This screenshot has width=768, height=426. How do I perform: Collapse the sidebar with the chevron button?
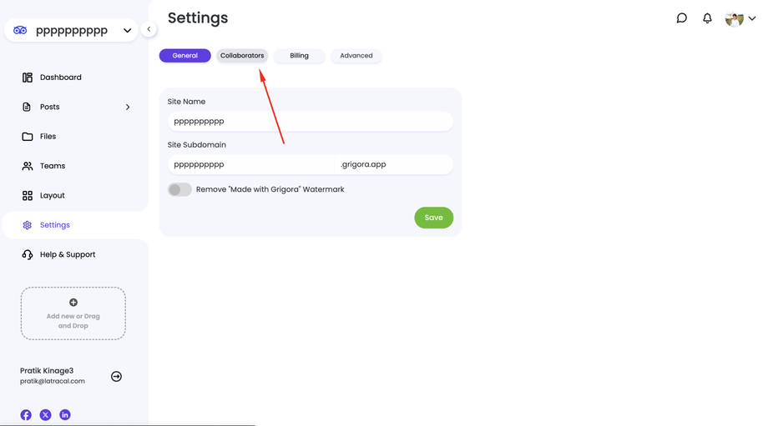pyautogui.click(x=149, y=29)
